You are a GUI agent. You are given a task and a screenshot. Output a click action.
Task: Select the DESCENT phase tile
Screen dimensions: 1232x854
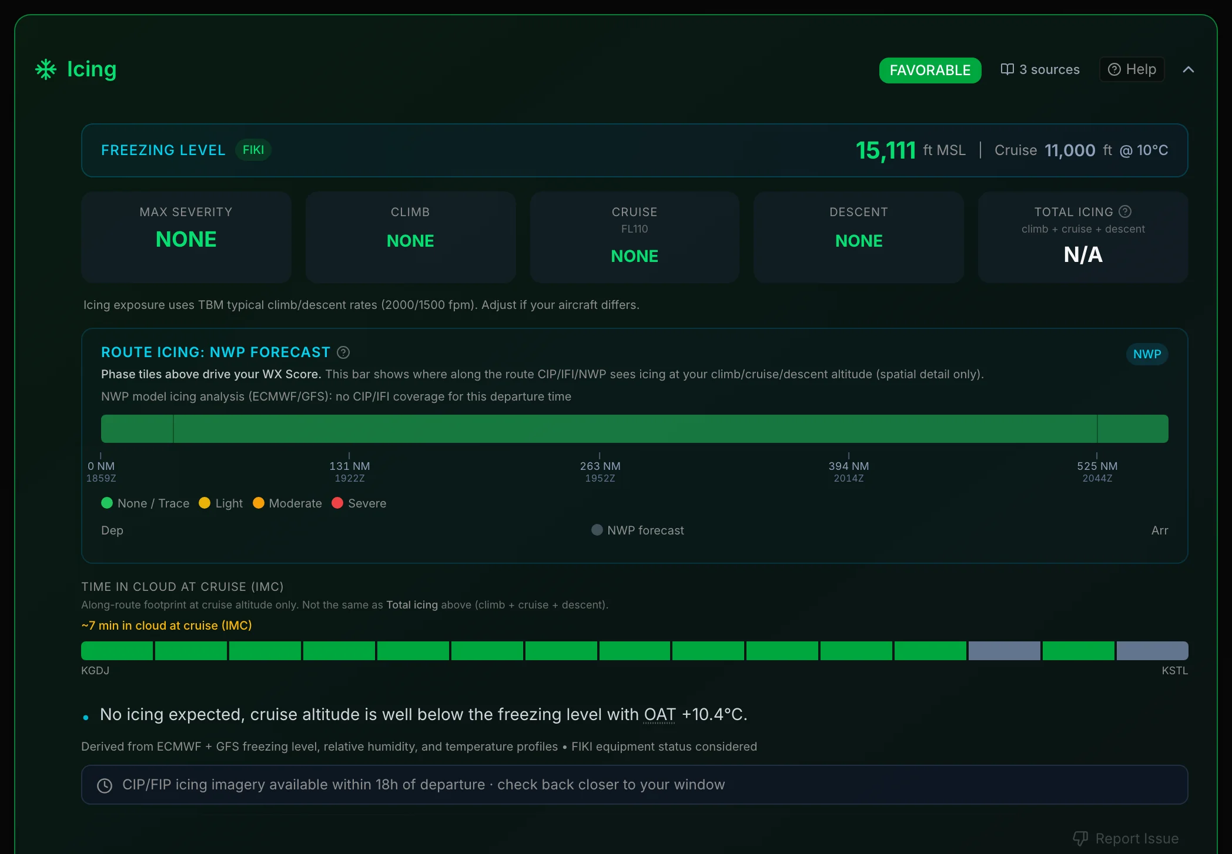(x=859, y=237)
